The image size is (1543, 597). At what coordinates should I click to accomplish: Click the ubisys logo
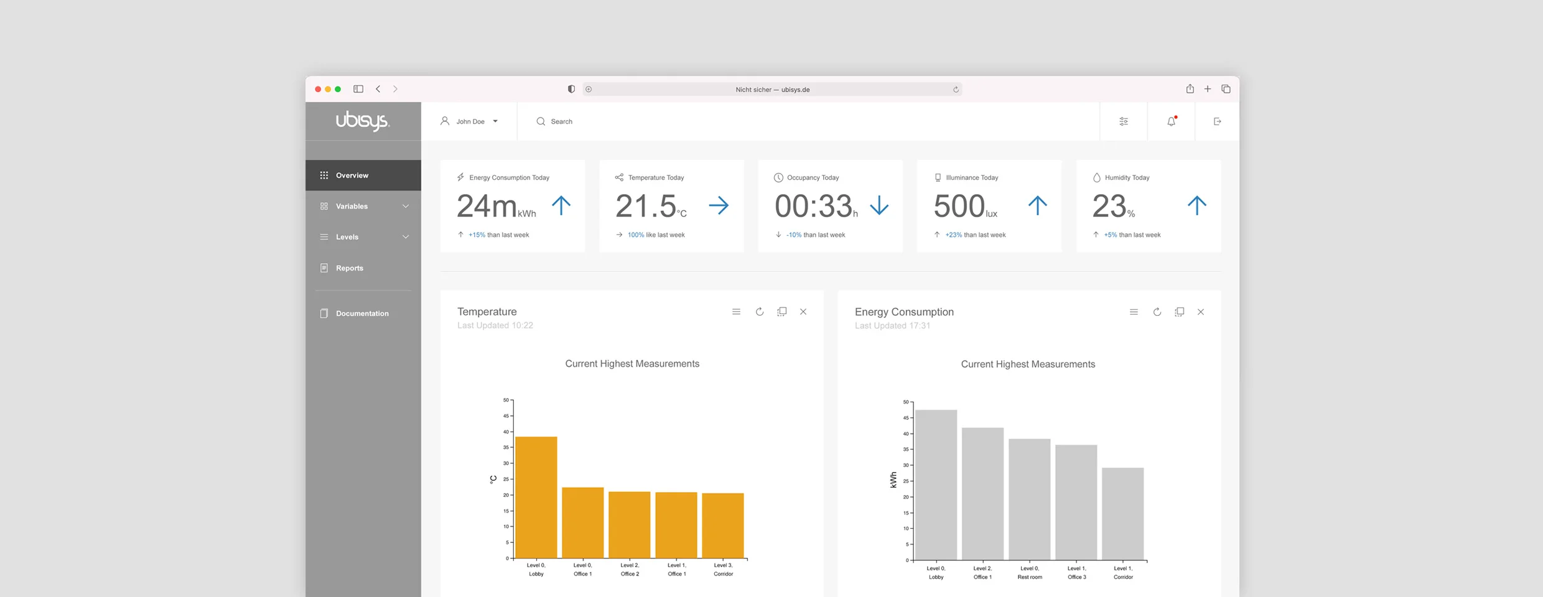(x=363, y=120)
